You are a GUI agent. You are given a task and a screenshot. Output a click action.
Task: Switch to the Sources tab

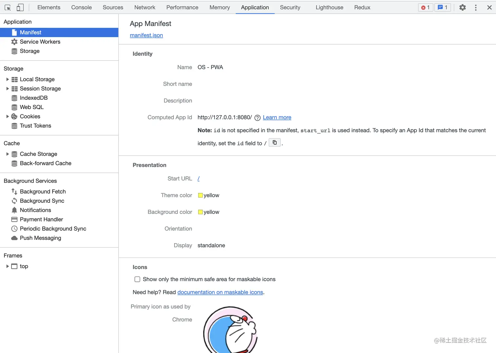[113, 7]
